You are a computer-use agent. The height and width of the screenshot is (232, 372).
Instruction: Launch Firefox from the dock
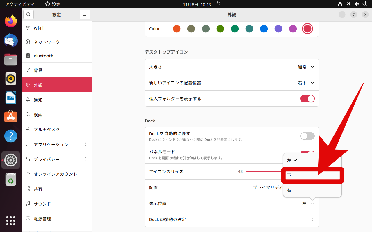[x=10, y=21]
